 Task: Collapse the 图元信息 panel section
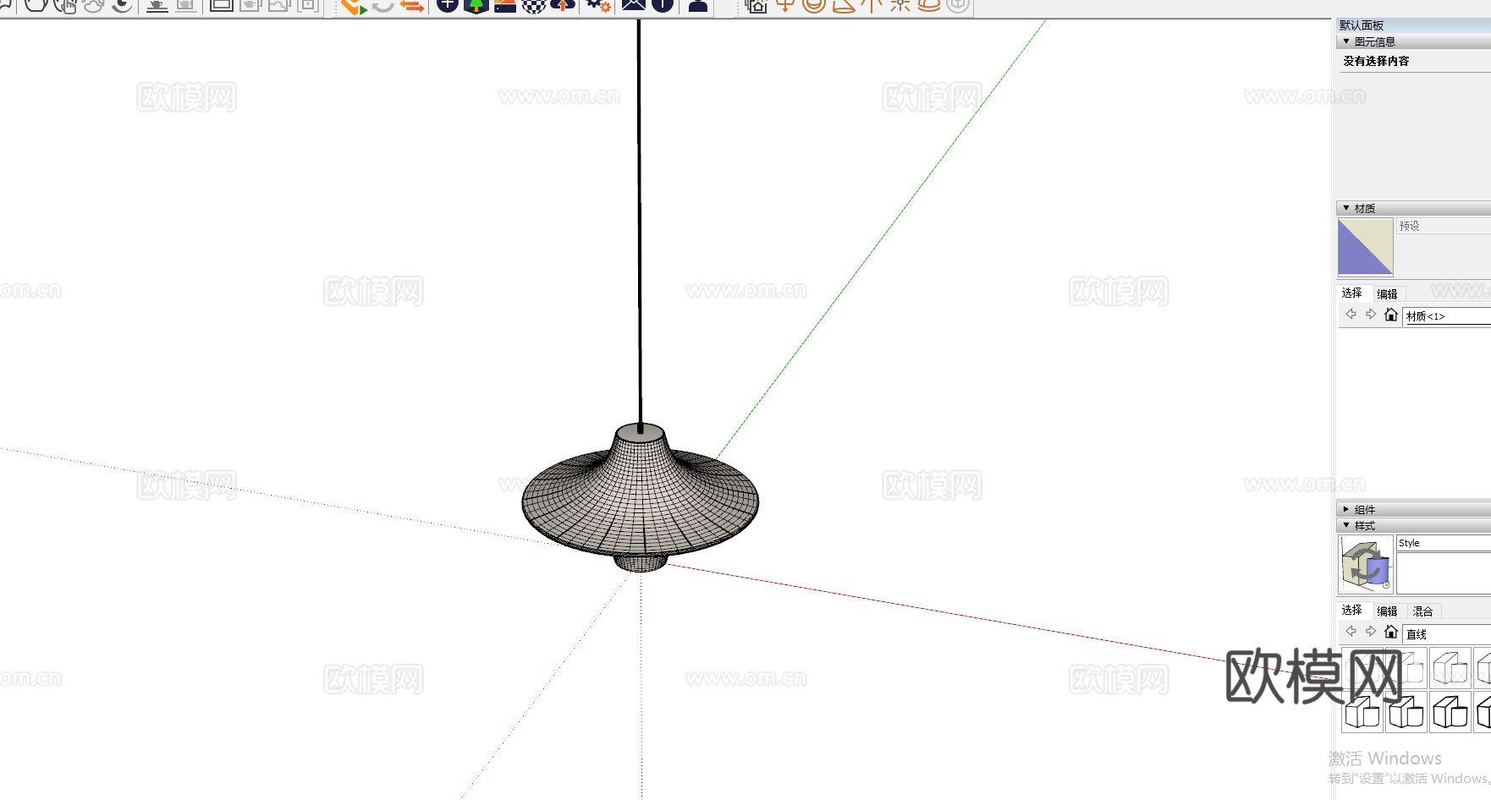click(x=1413, y=41)
